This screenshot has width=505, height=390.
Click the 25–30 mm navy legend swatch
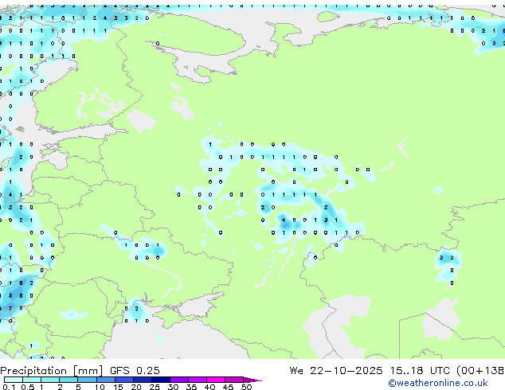coord(160,380)
